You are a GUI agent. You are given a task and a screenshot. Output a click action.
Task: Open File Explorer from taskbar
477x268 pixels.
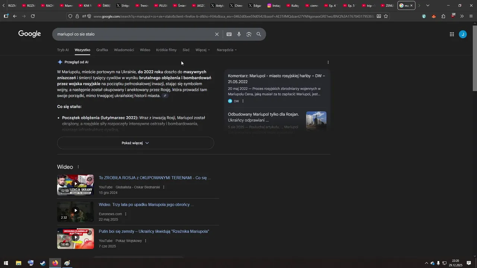pos(18,263)
